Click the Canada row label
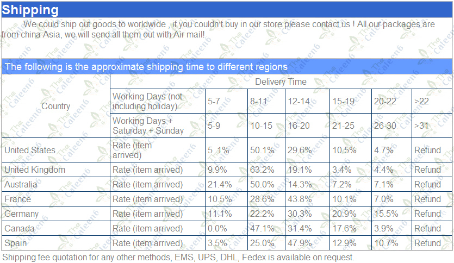 click(x=56, y=228)
